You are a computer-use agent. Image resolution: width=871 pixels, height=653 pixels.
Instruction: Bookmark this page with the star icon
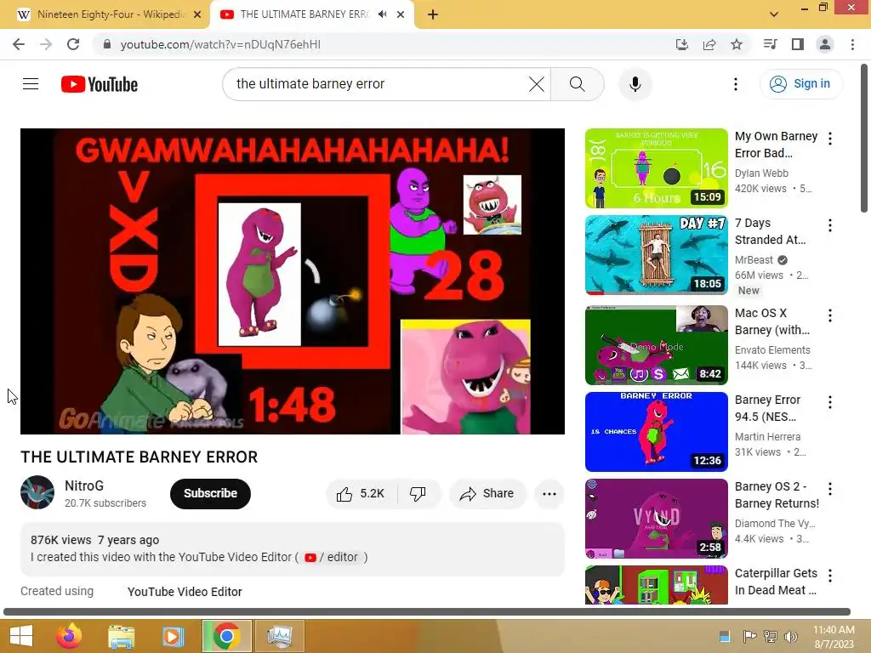coord(737,44)
